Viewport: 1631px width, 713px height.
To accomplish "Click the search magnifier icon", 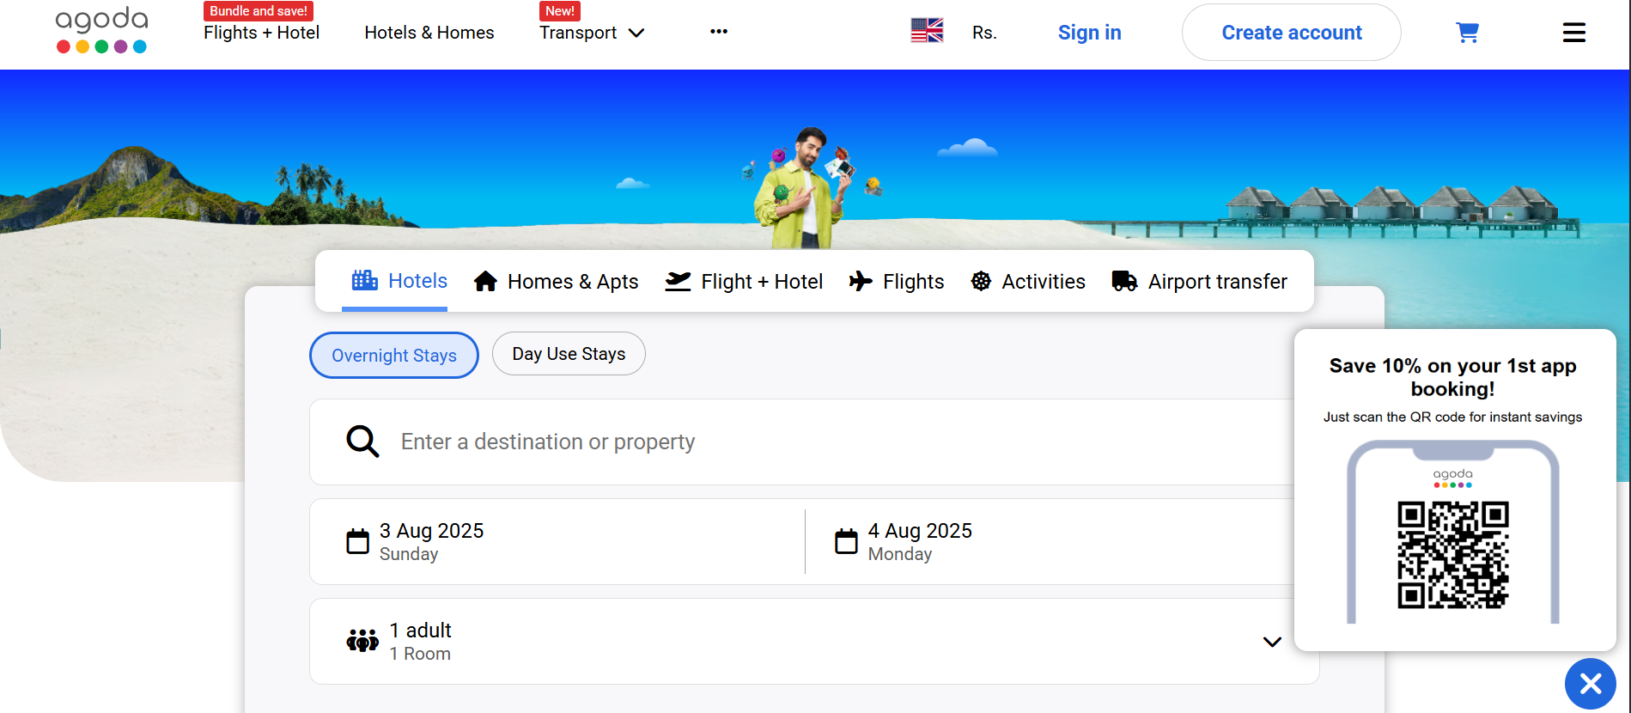I will tap(362, 442).
